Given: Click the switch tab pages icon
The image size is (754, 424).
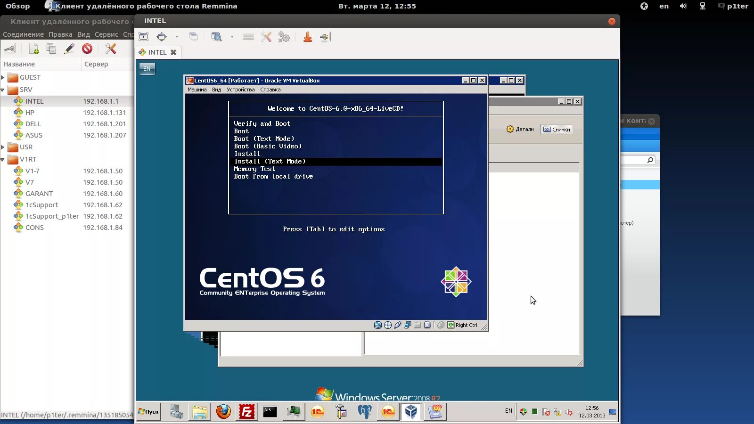Looking at the screenshot, I should coord(193,37).
